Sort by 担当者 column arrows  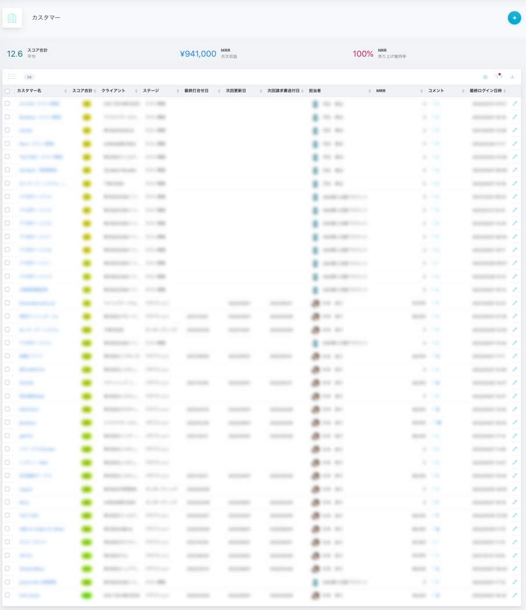[x=369, y=91]
